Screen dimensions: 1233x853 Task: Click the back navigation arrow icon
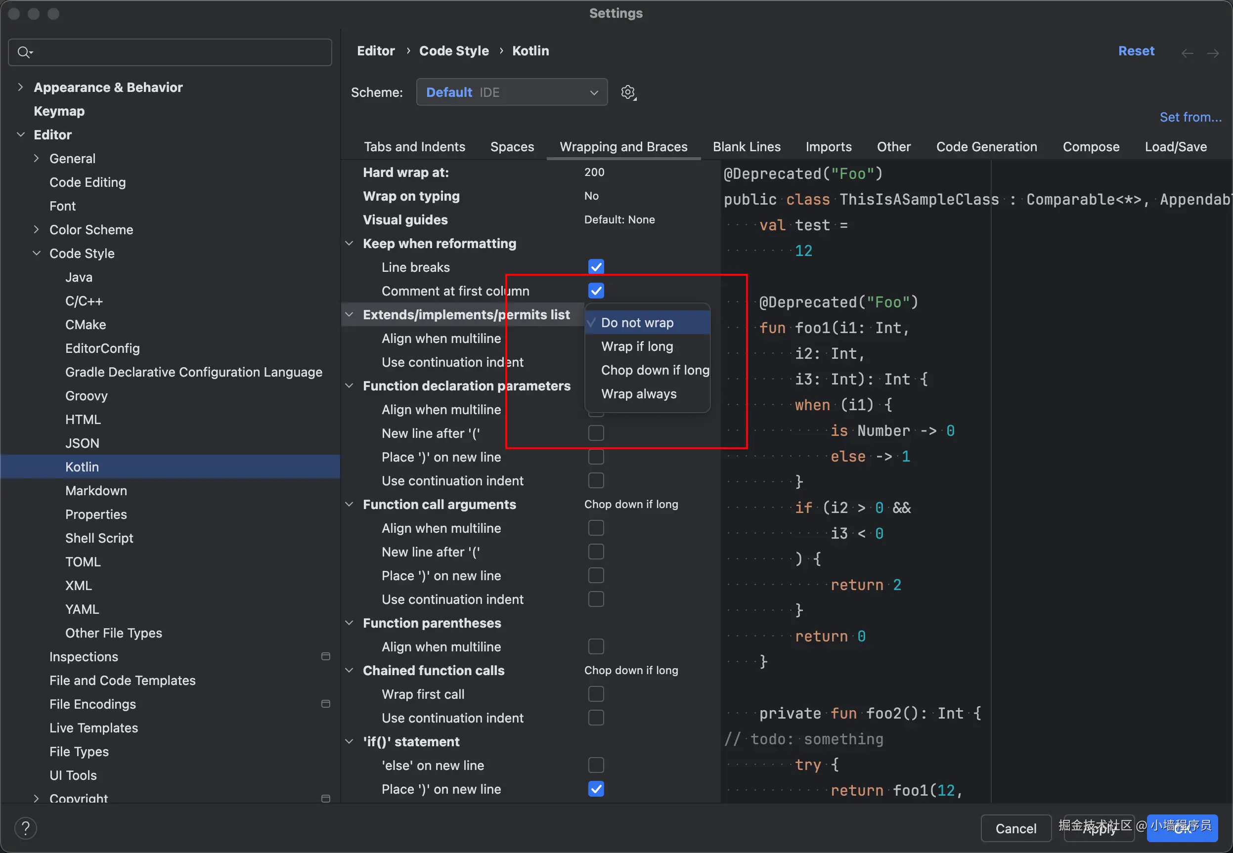tap(1187, 53)
